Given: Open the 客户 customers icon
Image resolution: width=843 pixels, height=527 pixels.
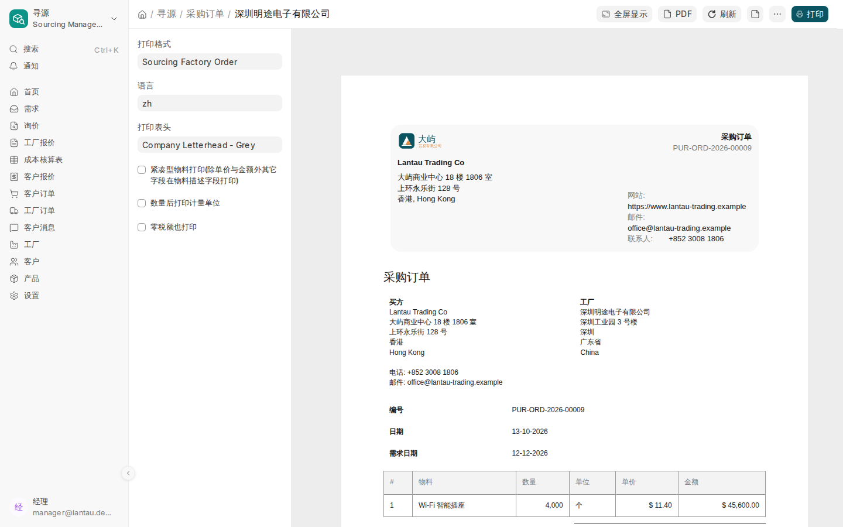Looking at the screenshot, I should (14, 262).
